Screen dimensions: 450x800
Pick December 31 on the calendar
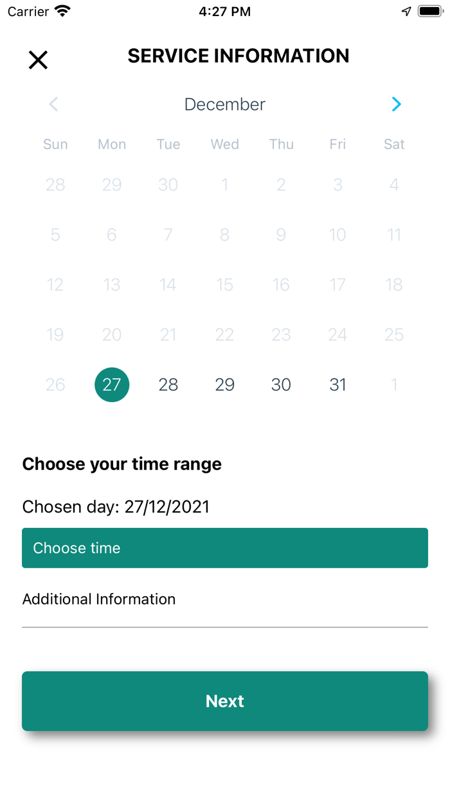(337, 385)
